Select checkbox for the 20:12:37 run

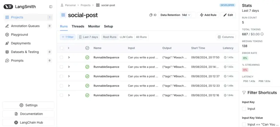tap(62, 76)
